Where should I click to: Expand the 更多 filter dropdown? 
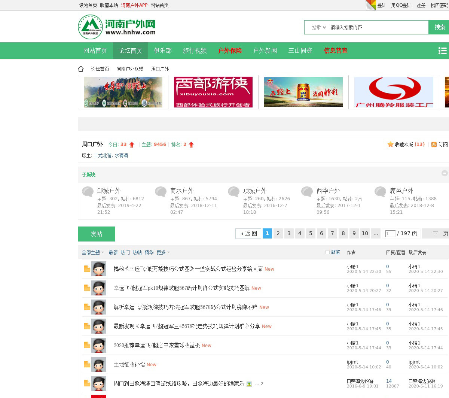click(163, 253)
